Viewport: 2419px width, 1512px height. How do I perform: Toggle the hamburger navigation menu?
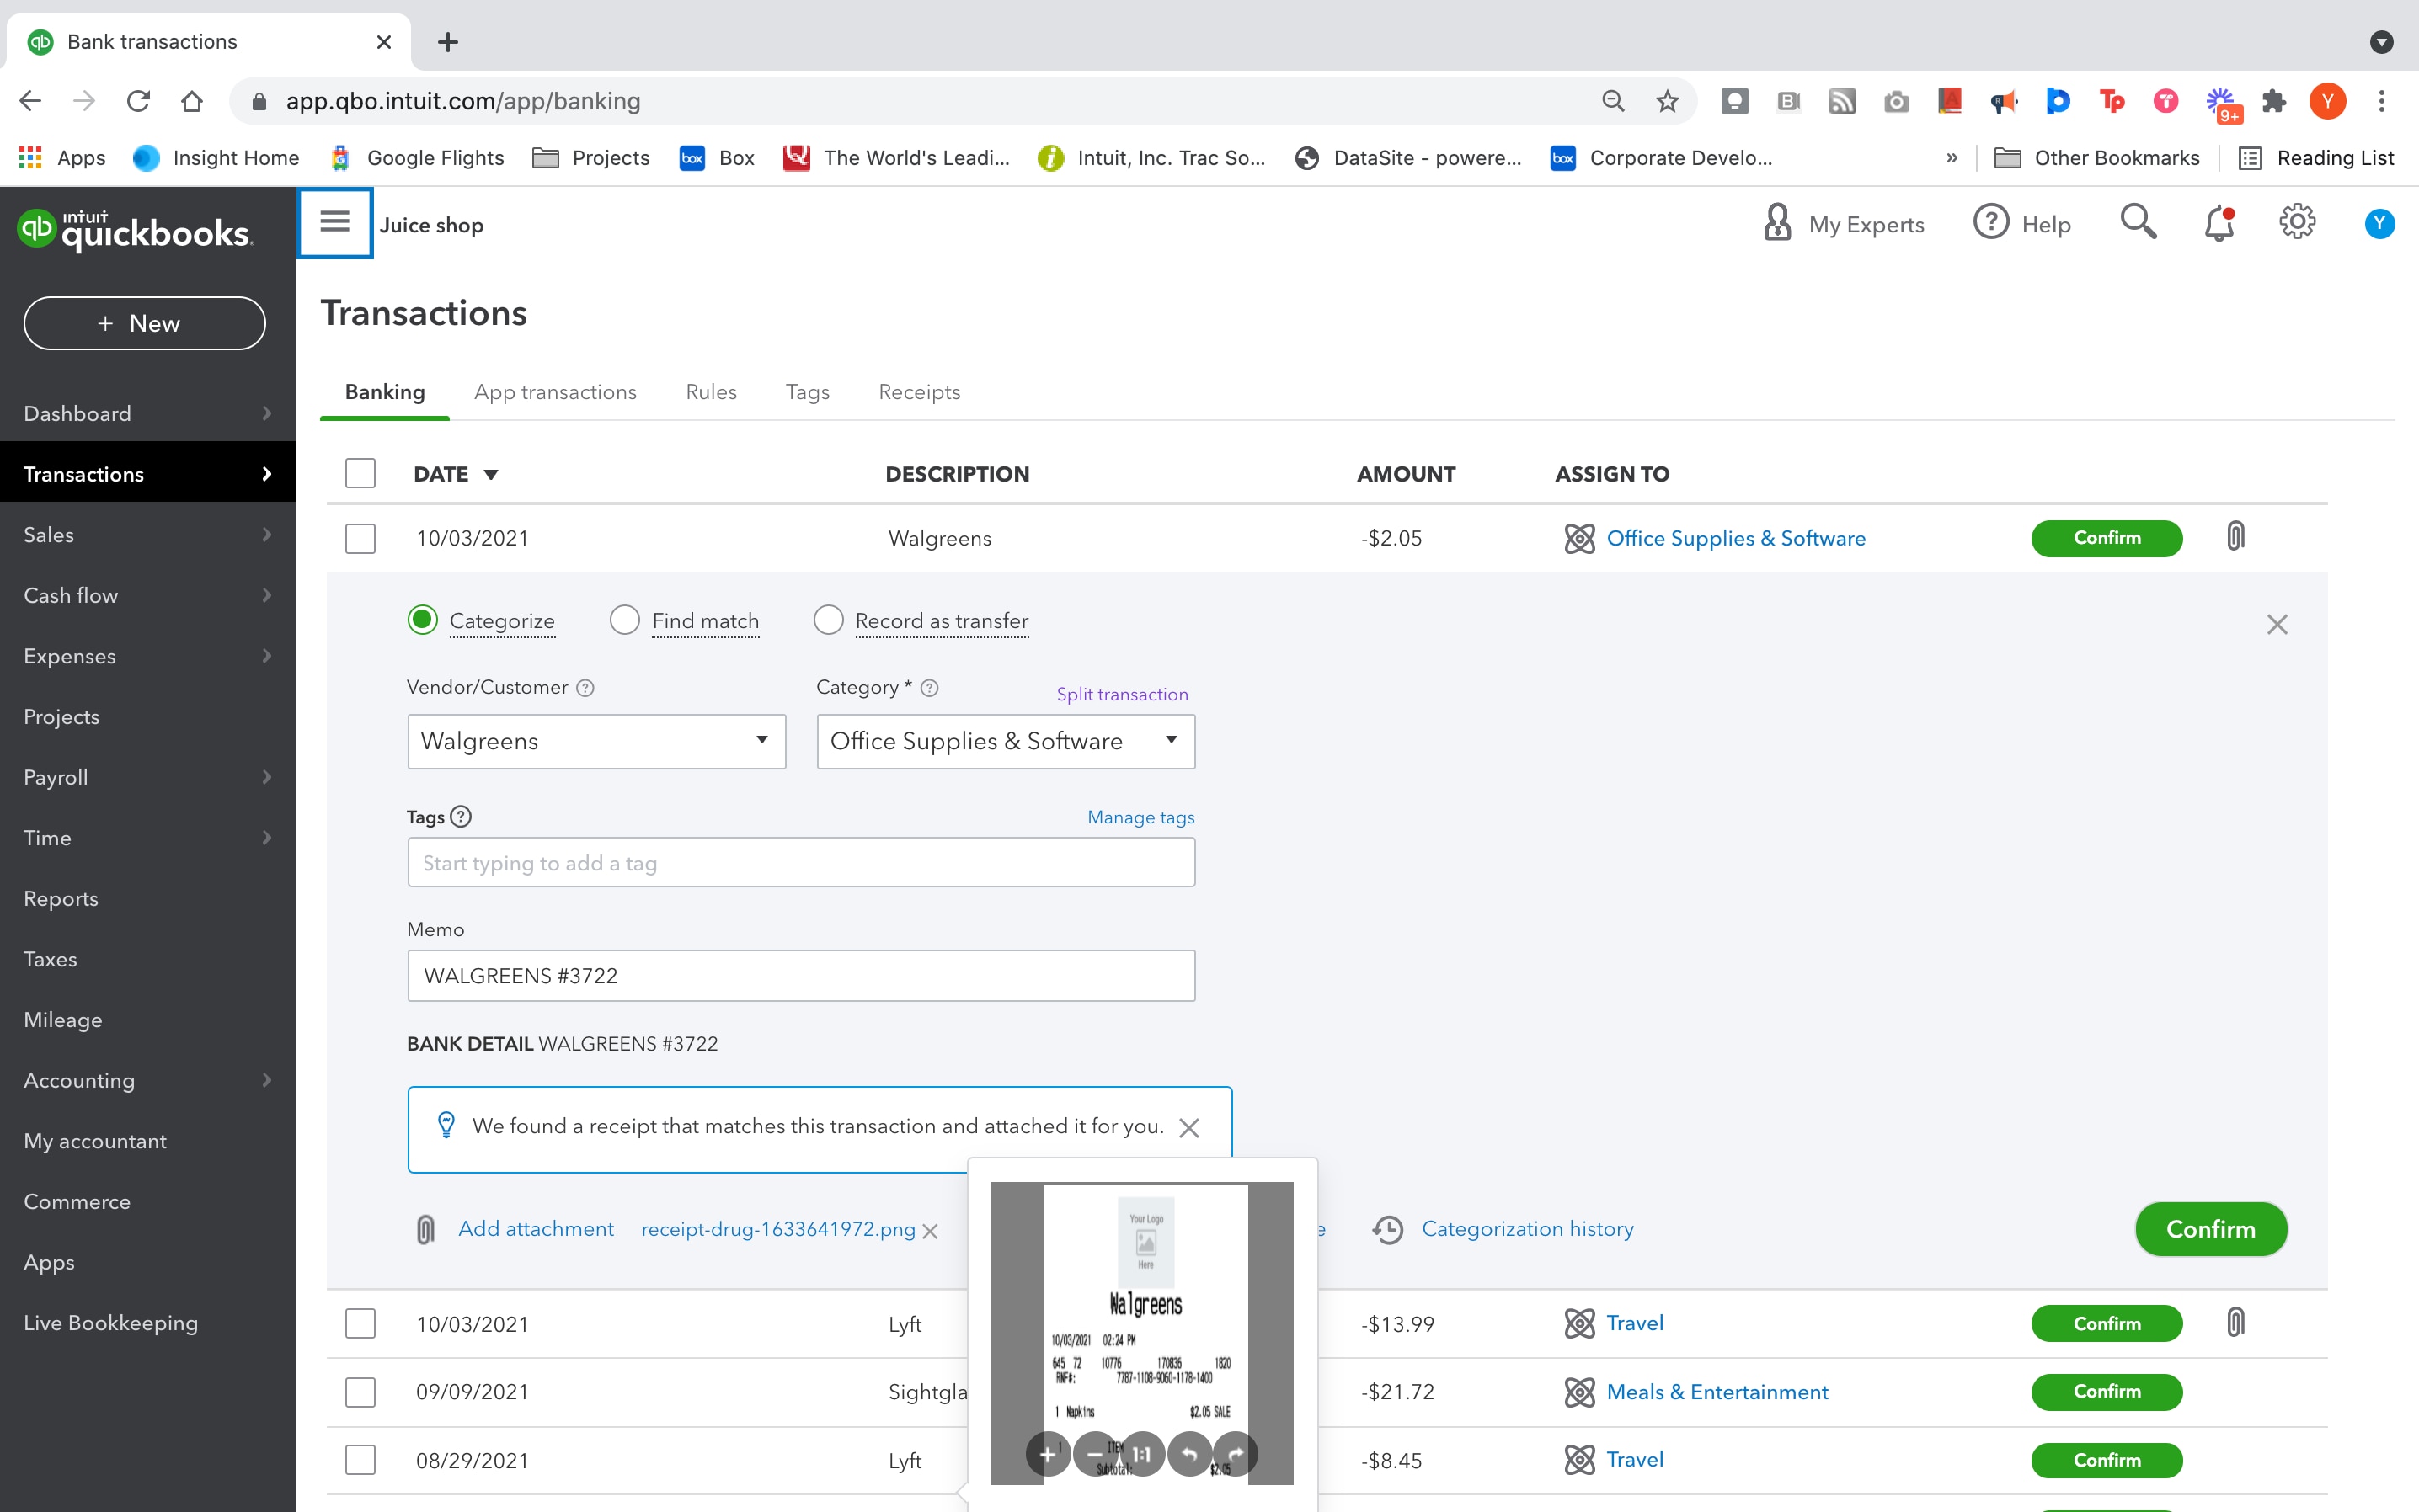pos(335,222)
